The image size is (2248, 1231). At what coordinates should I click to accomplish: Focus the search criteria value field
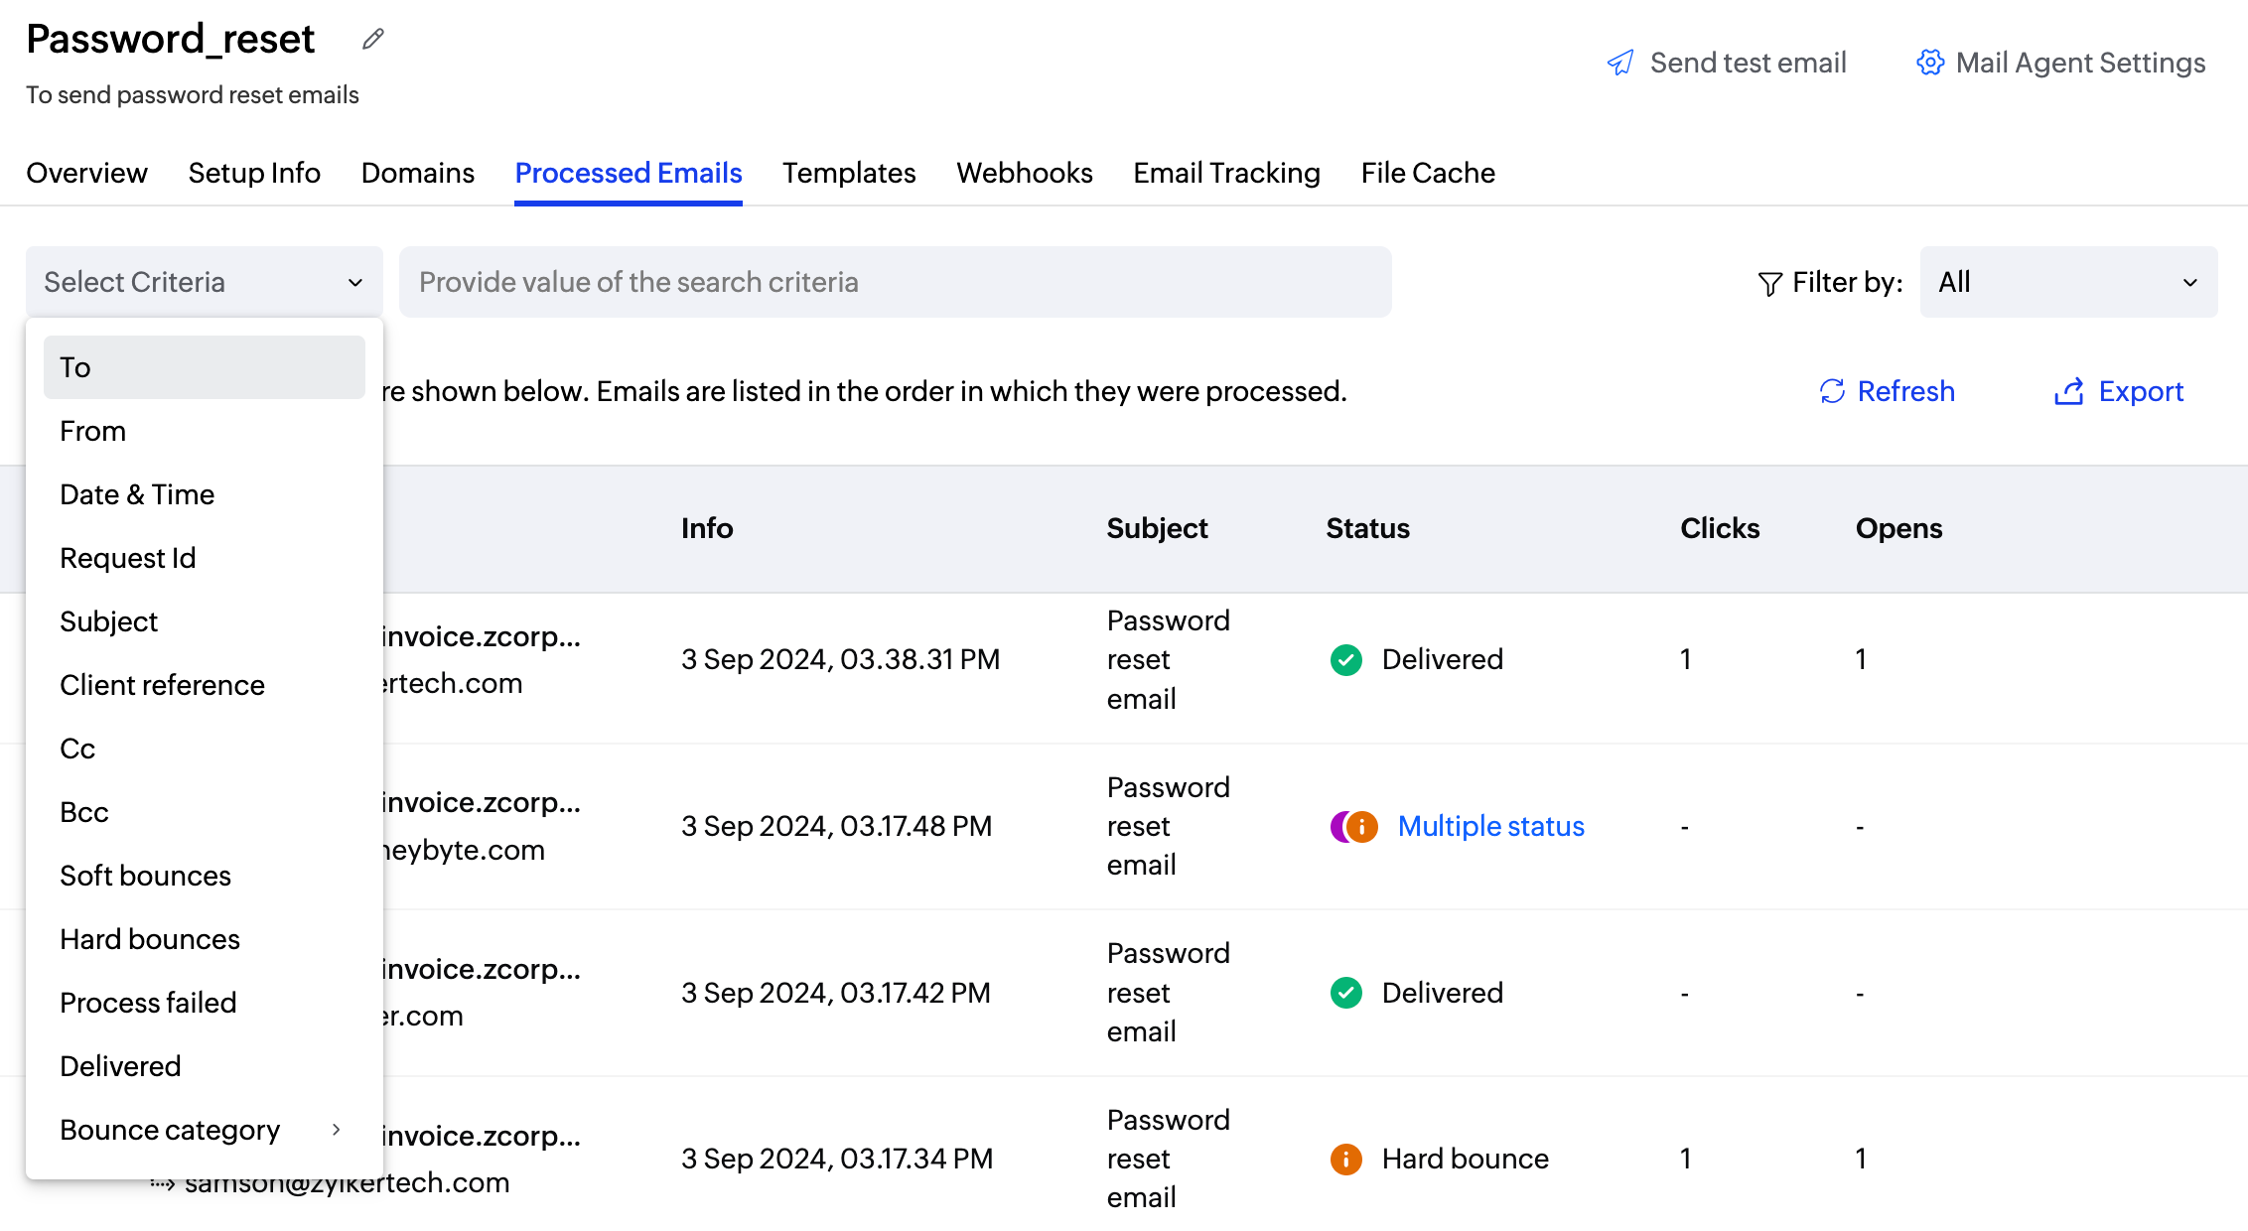click(x=894, y=282)
